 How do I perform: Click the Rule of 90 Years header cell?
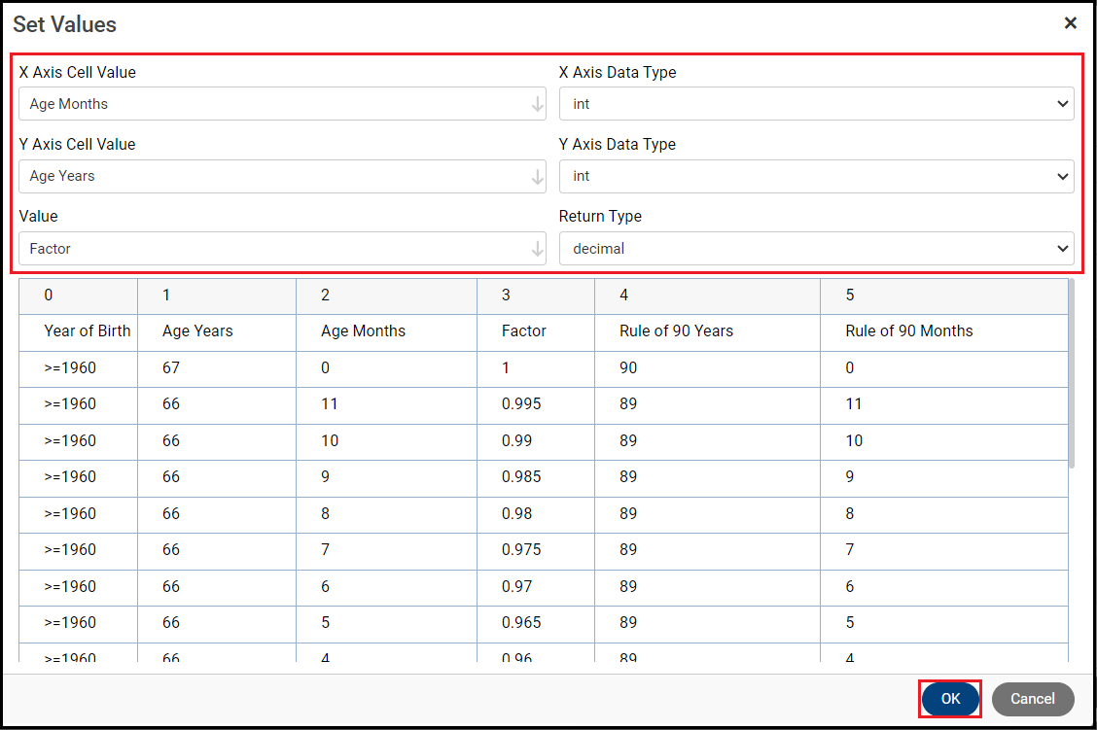click(x=676, y=331)
